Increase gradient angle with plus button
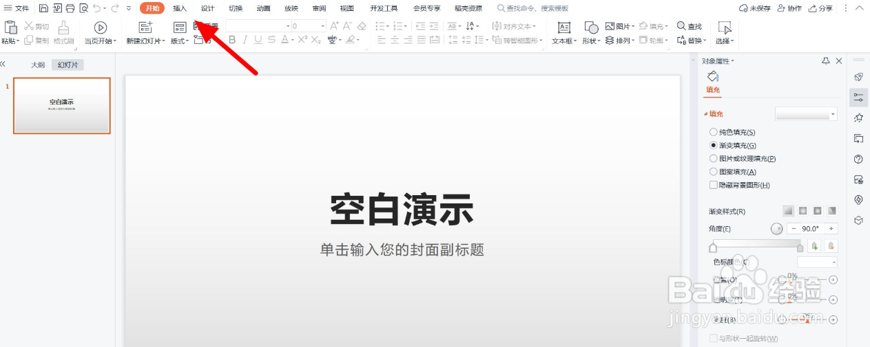The height and width of the screenshot is (347, 870). pyautogui.click(x=831, y=229)
